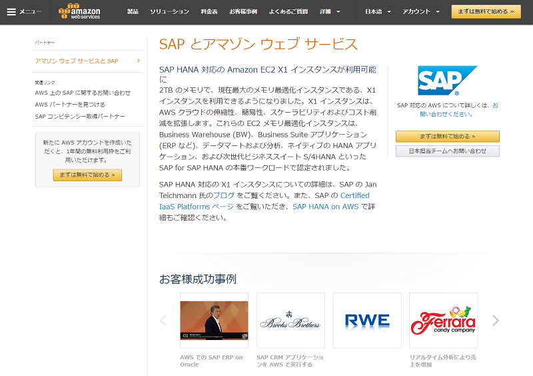This screenshot has height=376, width=533.
Task: Click the chevron next to アマゾン ウェブ サービスと SAP
Action: (138, 61)
